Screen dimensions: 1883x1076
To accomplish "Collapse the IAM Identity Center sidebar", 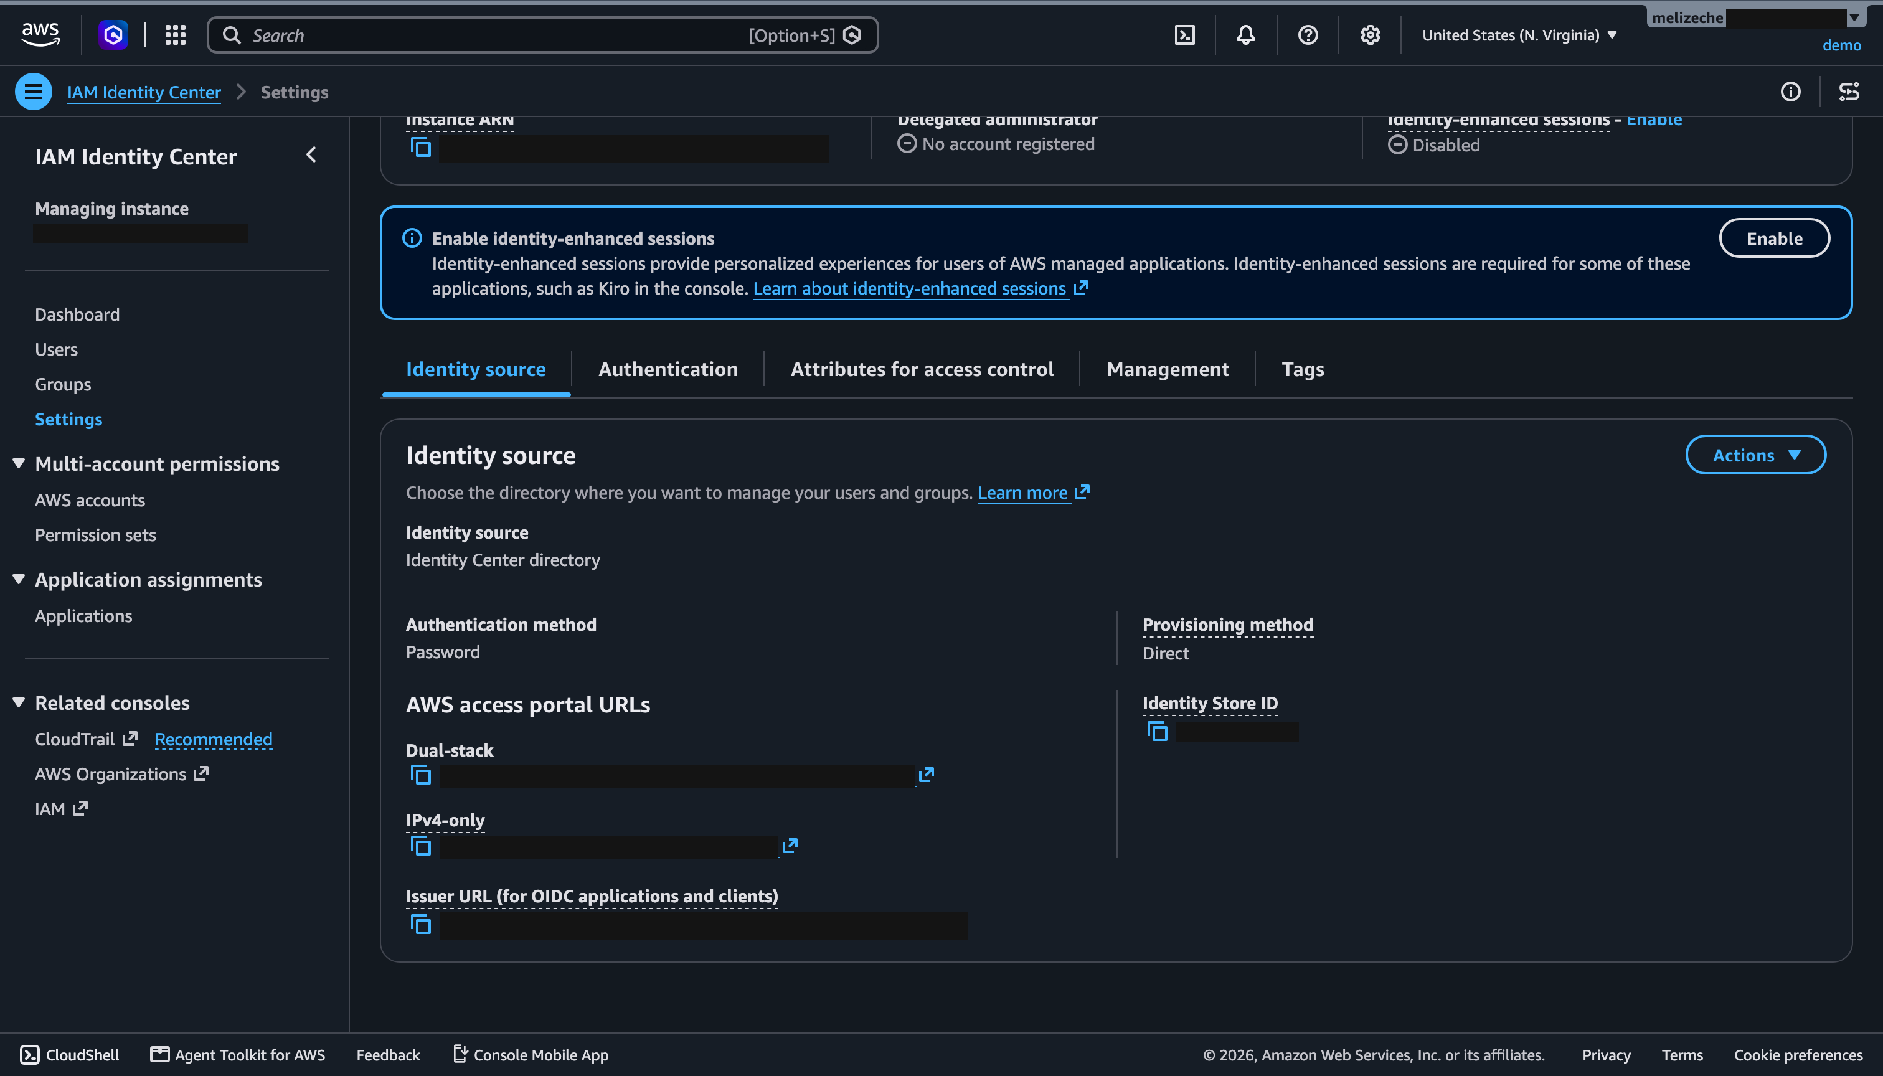I will [311, 155].
